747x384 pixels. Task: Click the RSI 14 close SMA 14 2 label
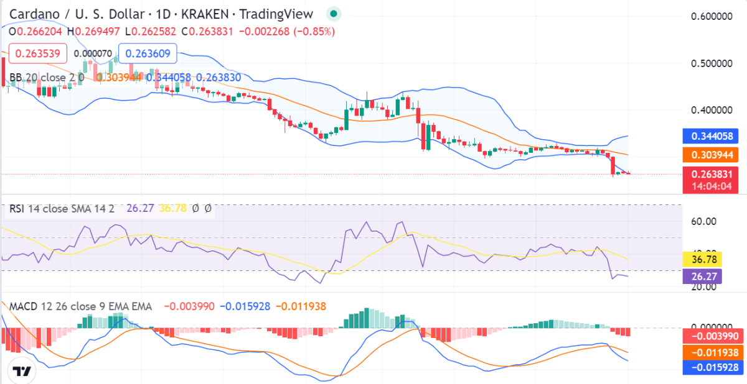click(62, 209)
